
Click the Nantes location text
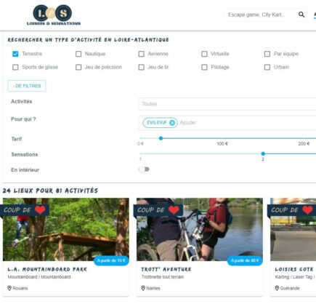point(153,288)
